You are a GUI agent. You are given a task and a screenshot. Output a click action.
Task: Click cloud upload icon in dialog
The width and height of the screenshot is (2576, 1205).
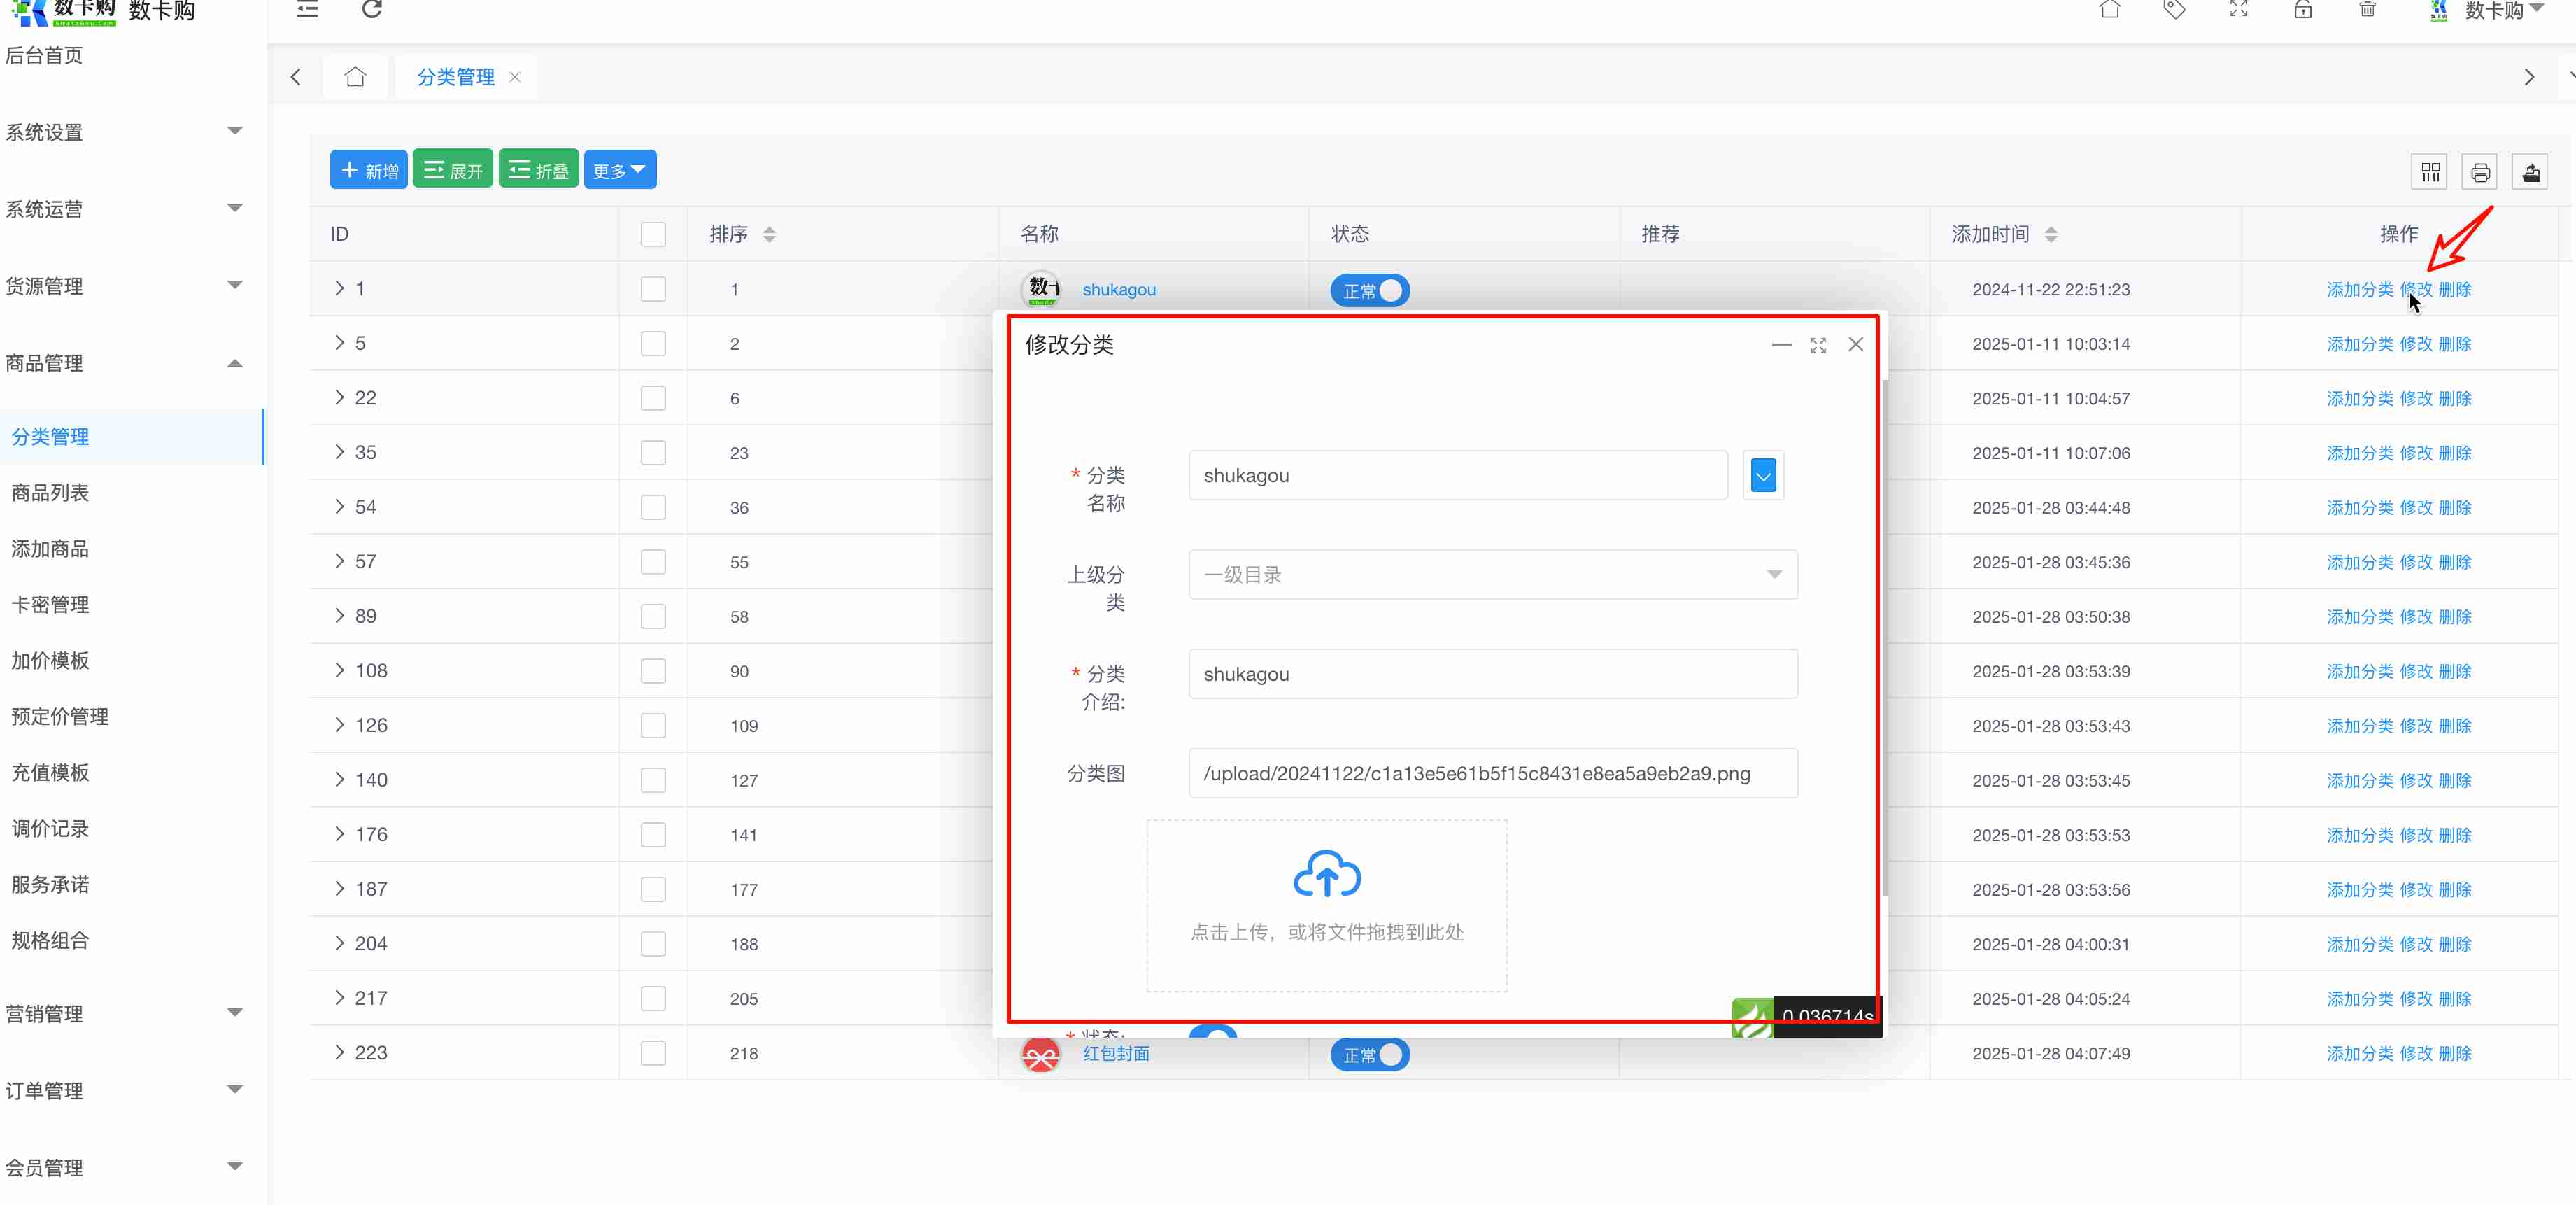pos(1326,874)
